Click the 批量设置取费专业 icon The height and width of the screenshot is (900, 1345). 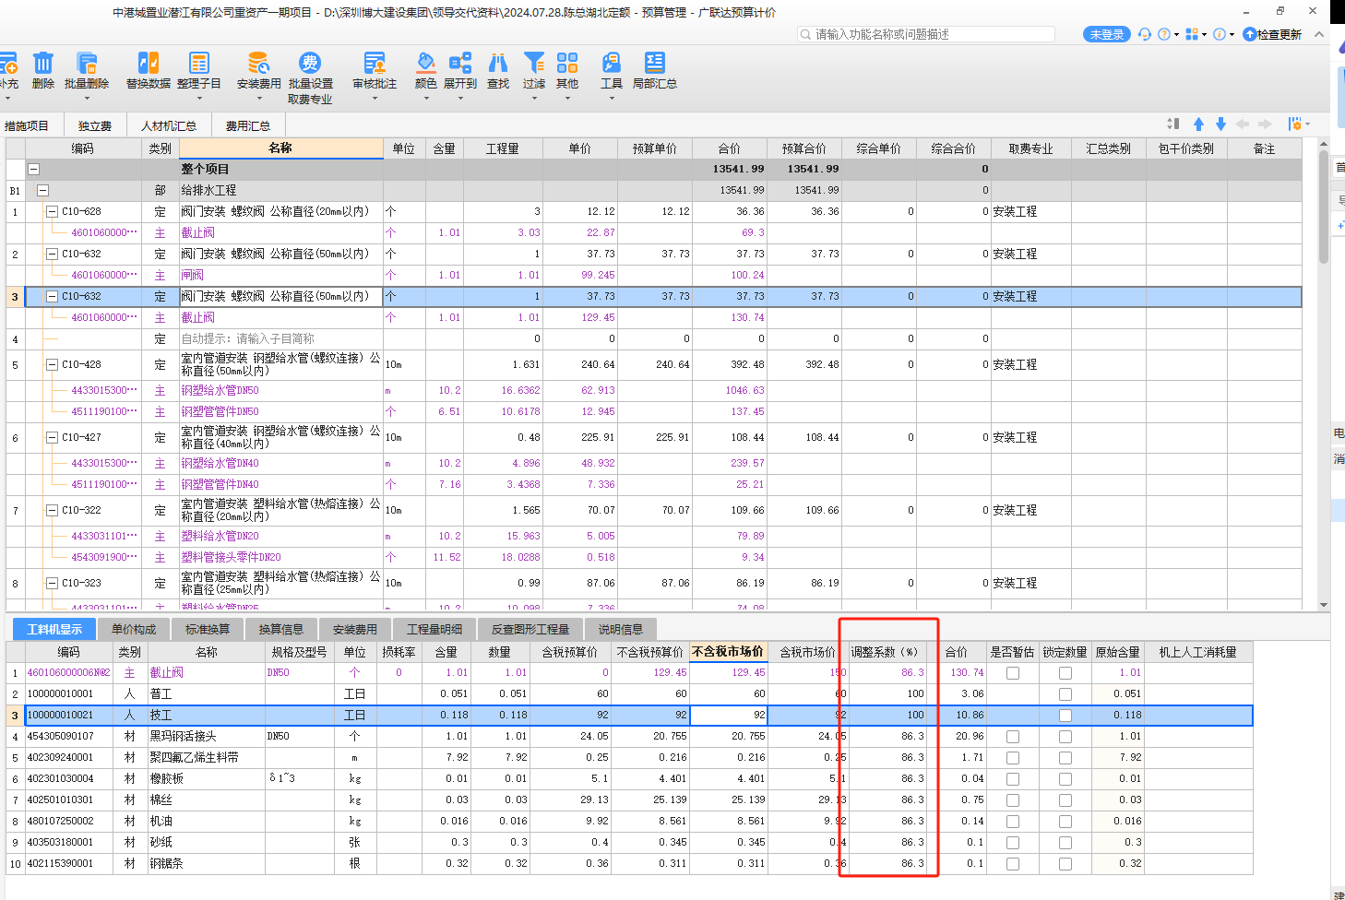[x=310, y=63]
